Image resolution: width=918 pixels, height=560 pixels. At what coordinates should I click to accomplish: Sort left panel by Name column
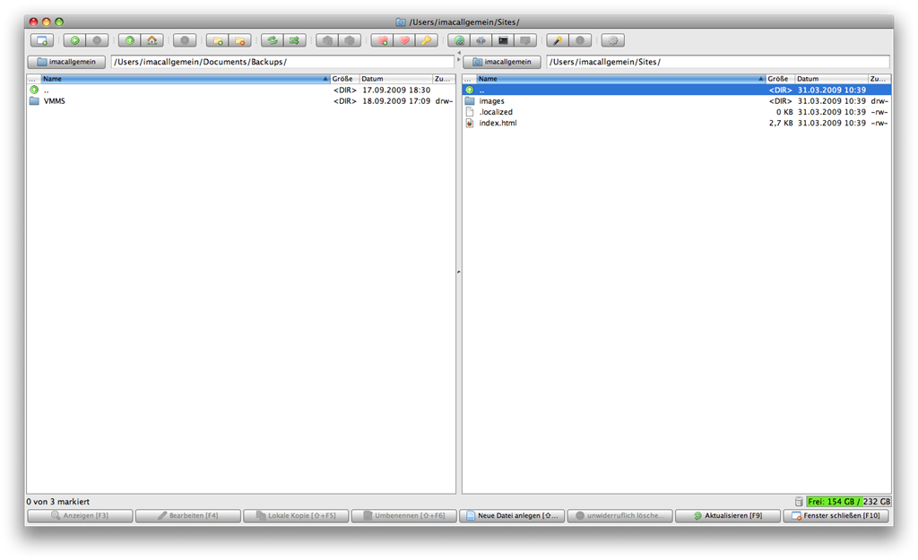click(185, 79)
